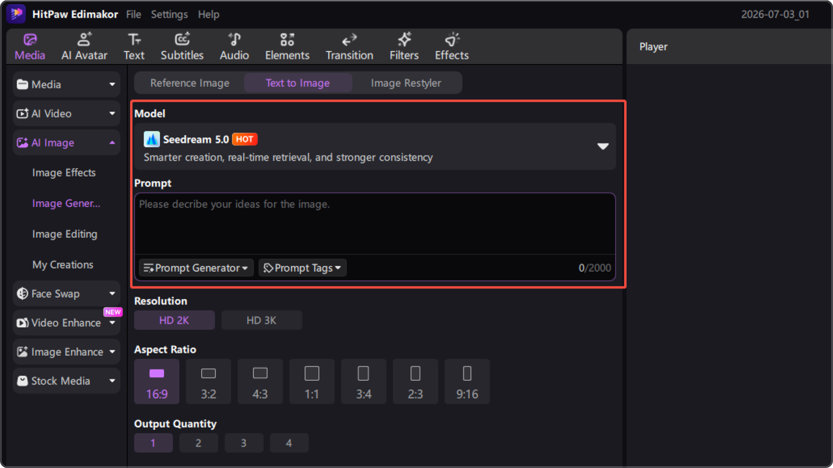Image resolution: width=833 pixels, height=468 pixels.
Task: Set output quantity to 3
Action: point(244,443)
